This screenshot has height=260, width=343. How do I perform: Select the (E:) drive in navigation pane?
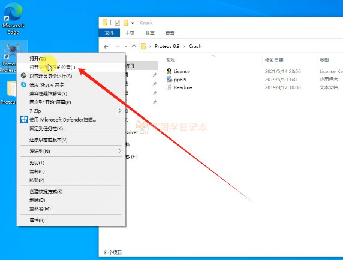(132, 156)
